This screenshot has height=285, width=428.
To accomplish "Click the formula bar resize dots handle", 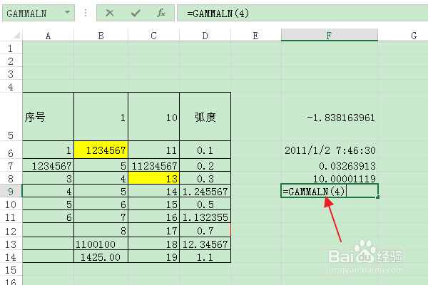I will click(86, 13).
